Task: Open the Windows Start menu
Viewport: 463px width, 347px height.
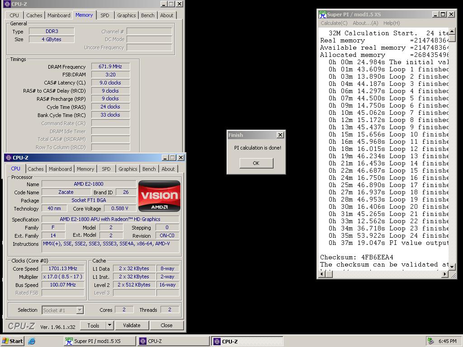Action: point(12,341)
